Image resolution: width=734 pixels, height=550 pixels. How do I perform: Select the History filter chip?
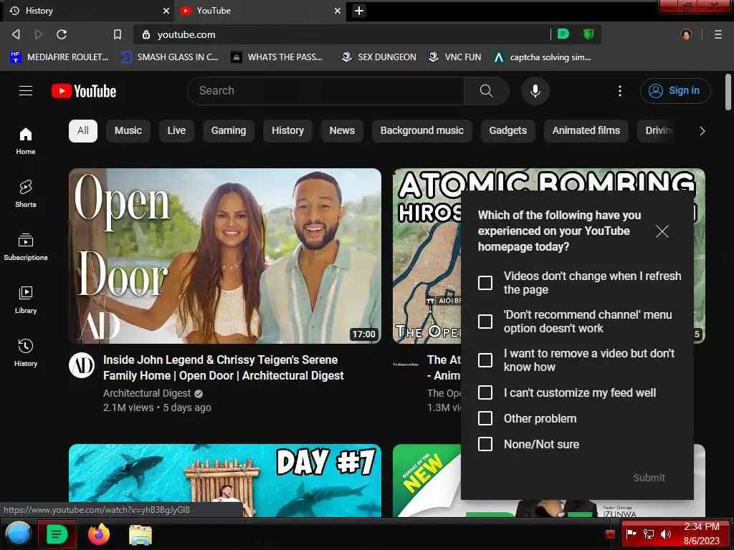[288, 131]
